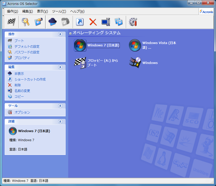
Task: Open the 表示(V) menu
Action: click(43, 11)
